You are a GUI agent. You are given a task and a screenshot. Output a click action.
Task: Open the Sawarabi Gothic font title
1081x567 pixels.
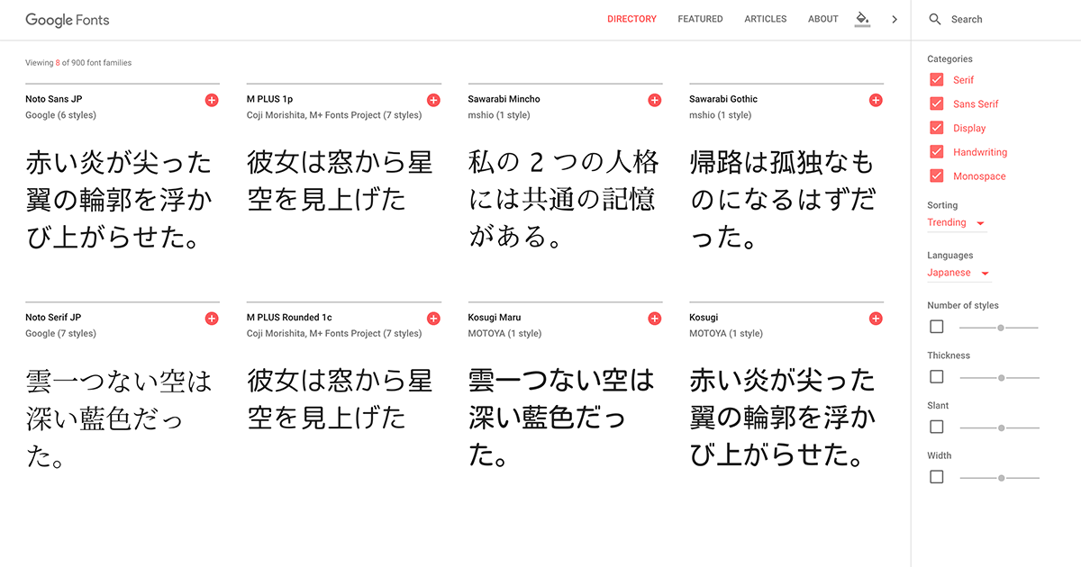(x=723, y=99)
